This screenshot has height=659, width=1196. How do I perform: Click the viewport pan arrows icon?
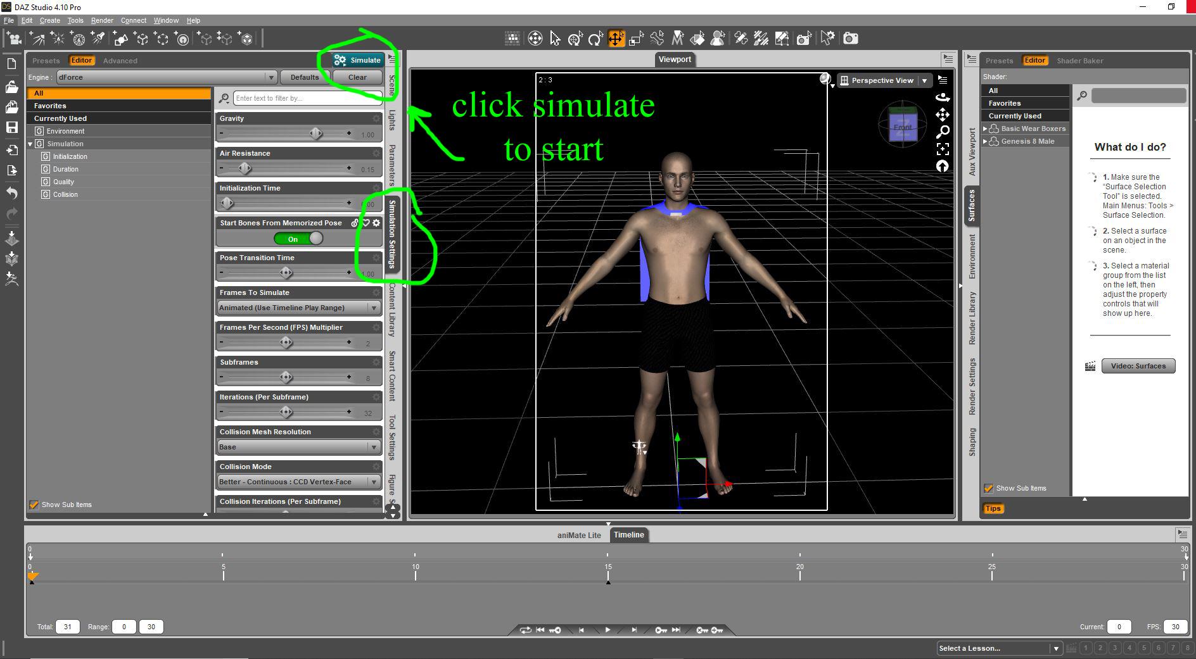943,115
